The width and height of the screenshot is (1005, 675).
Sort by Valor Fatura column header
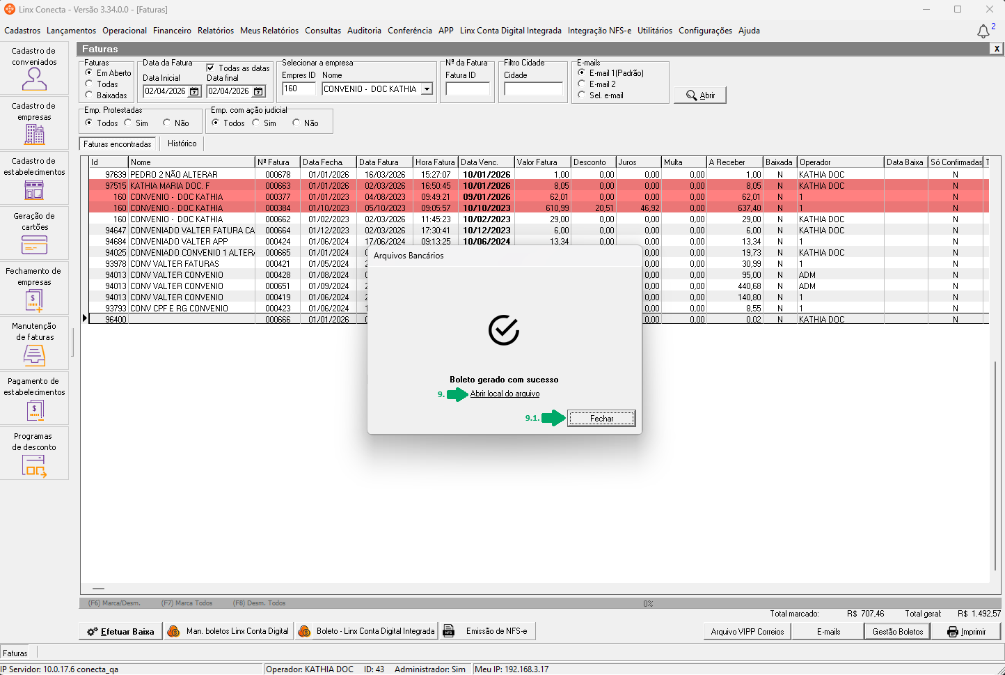[543, 162]
